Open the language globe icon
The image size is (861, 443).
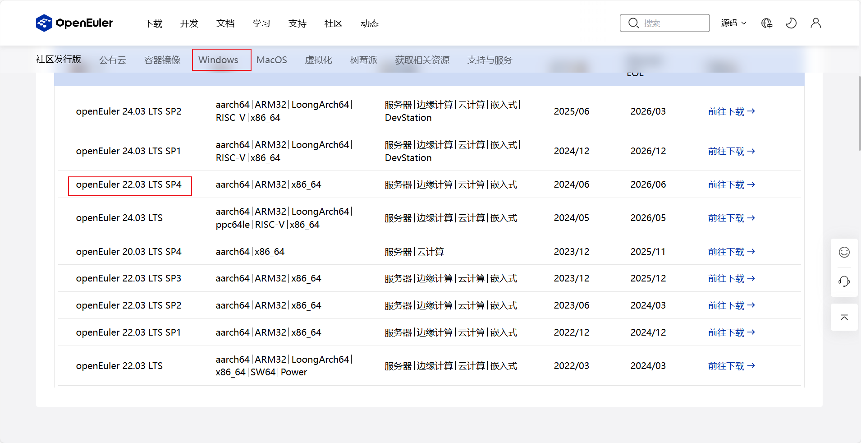(x=767, y=23)
